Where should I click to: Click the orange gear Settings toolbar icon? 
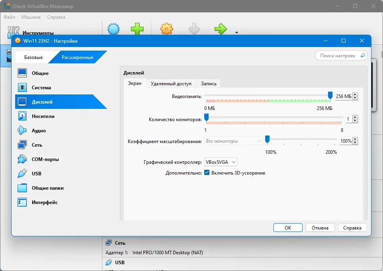coord(166,29)
